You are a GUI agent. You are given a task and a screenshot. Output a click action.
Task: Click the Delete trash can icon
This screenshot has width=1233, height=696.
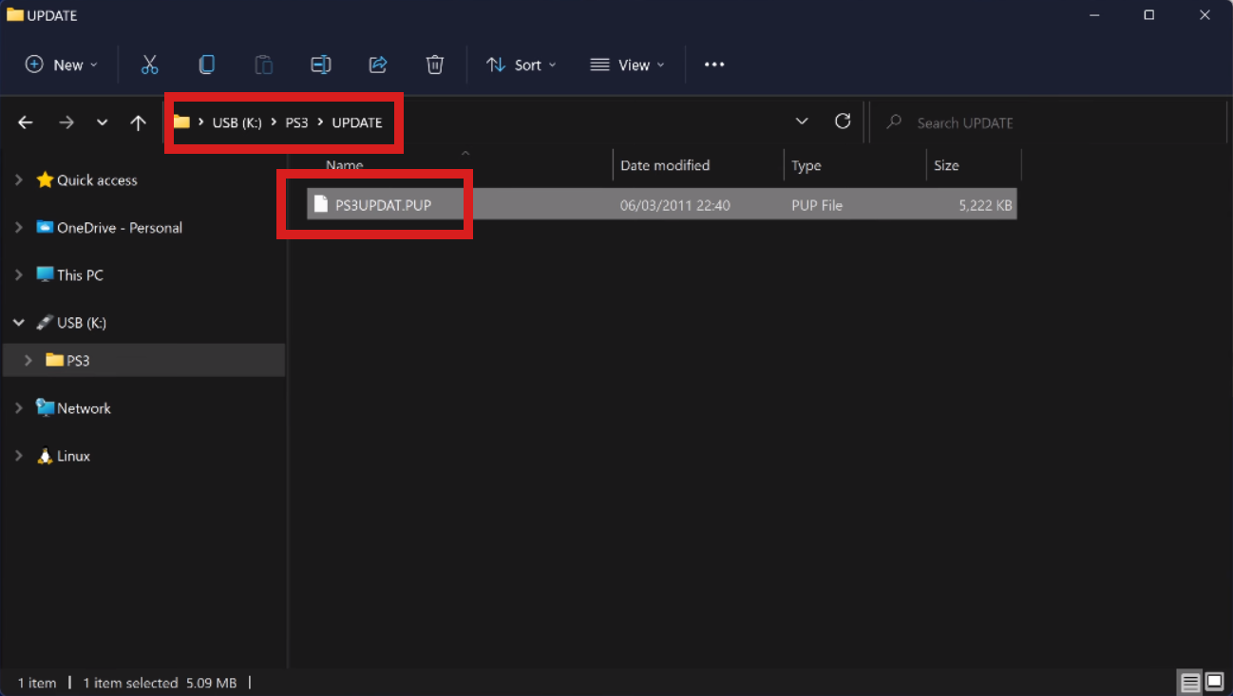tap(434, 65)
